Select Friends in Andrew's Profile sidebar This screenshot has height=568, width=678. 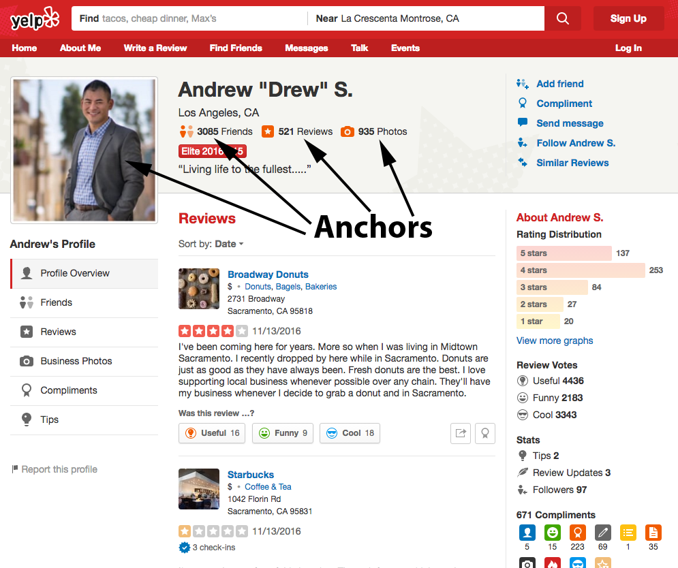84,302
